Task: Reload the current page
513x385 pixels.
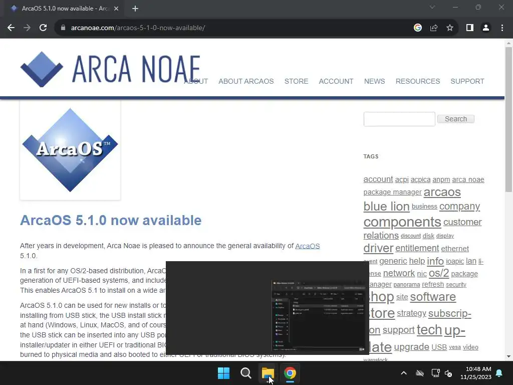Action: pyautogui.click(x=43, y=28)
